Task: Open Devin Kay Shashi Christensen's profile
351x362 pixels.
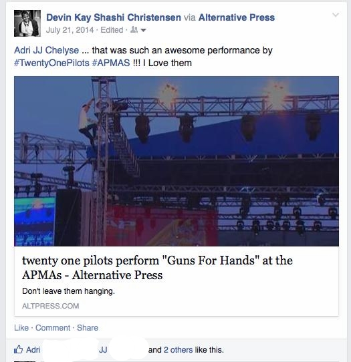Action: pyautogui.click(x=114, y=17)
